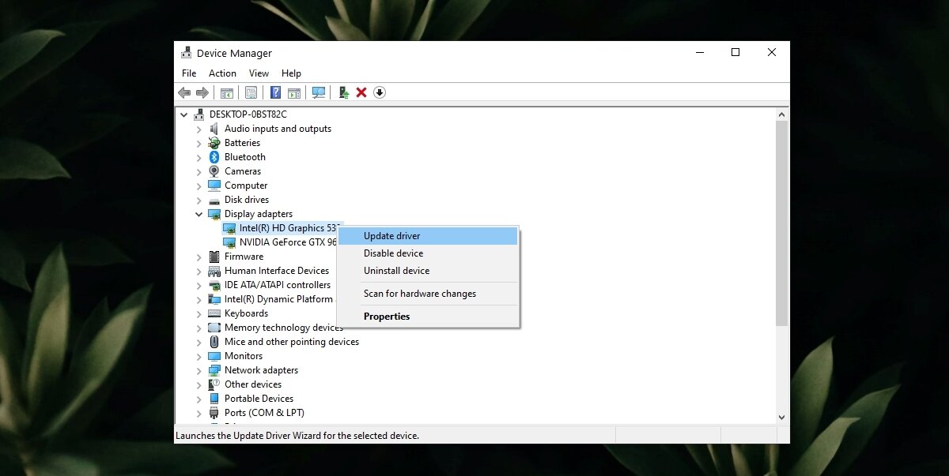This screenshot has height=476, width=949.
Task: Select Disable device in context menu
Action: coord(393,253)
